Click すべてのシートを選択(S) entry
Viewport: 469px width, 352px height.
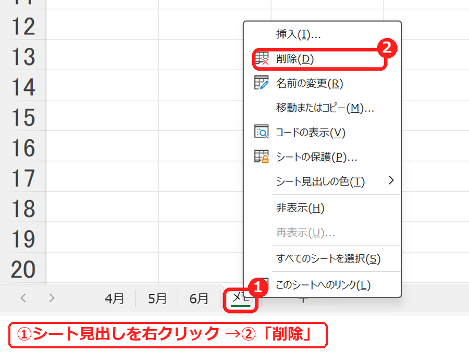[x=322, y=258]
